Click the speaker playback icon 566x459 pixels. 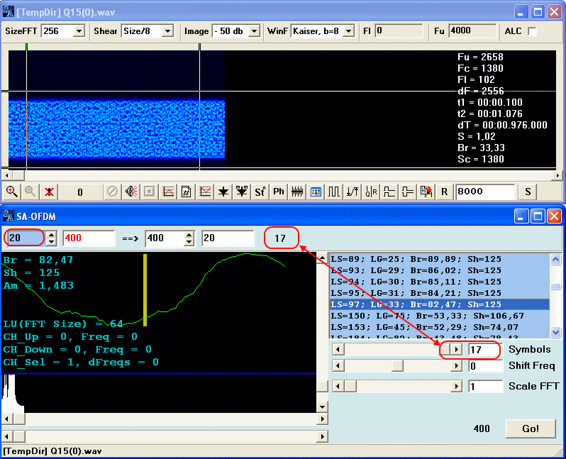[131, 192]
